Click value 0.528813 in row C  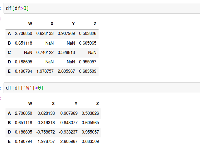(66, 52)
